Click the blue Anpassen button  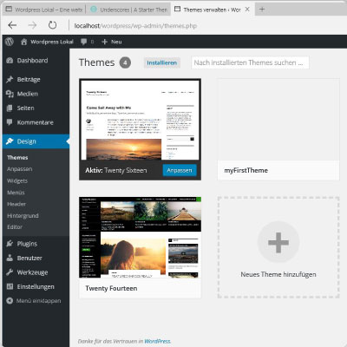180,170
